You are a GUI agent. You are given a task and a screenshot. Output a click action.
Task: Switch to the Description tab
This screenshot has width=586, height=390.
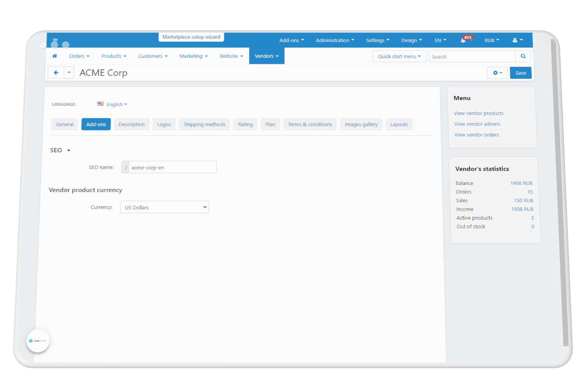132,124
